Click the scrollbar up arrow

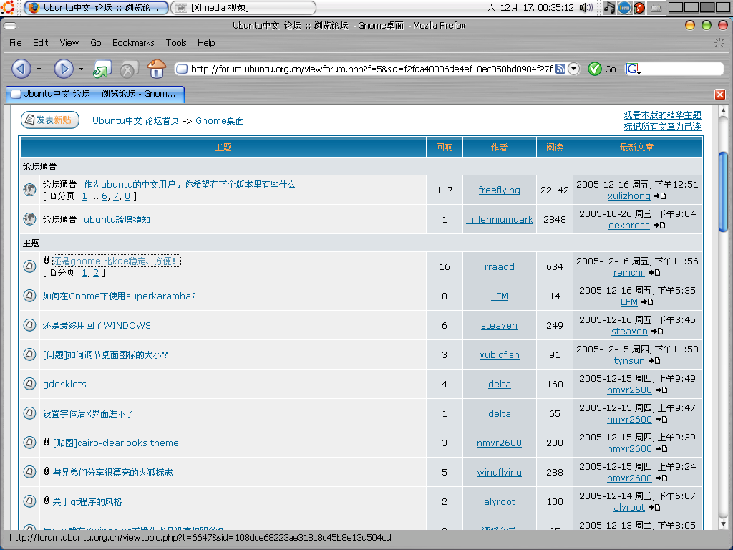tap(723, 111)
